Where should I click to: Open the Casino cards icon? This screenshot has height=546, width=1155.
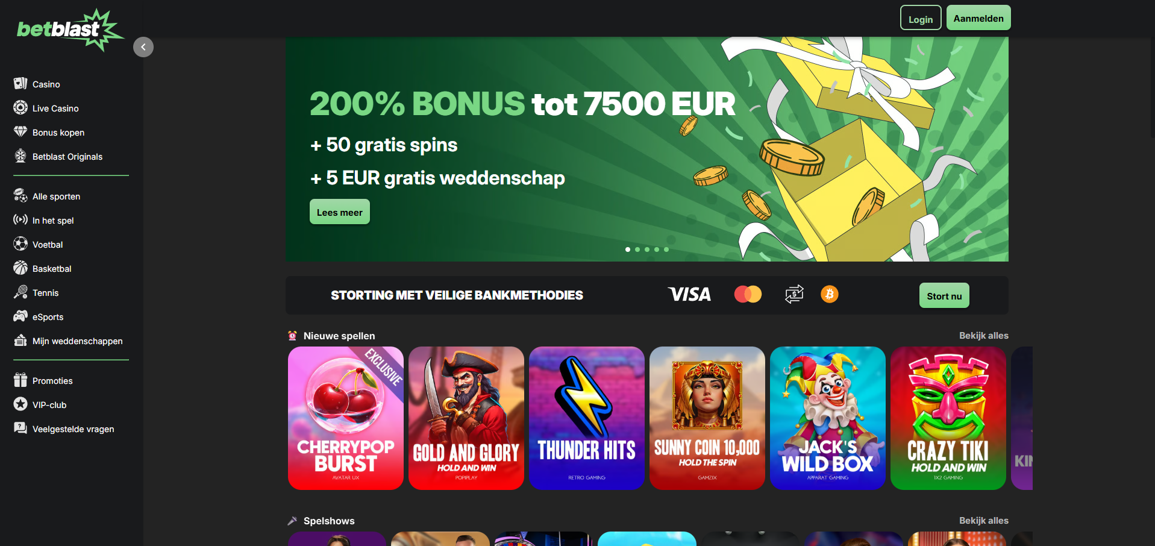pyautogui.click(x=20, y=84)
